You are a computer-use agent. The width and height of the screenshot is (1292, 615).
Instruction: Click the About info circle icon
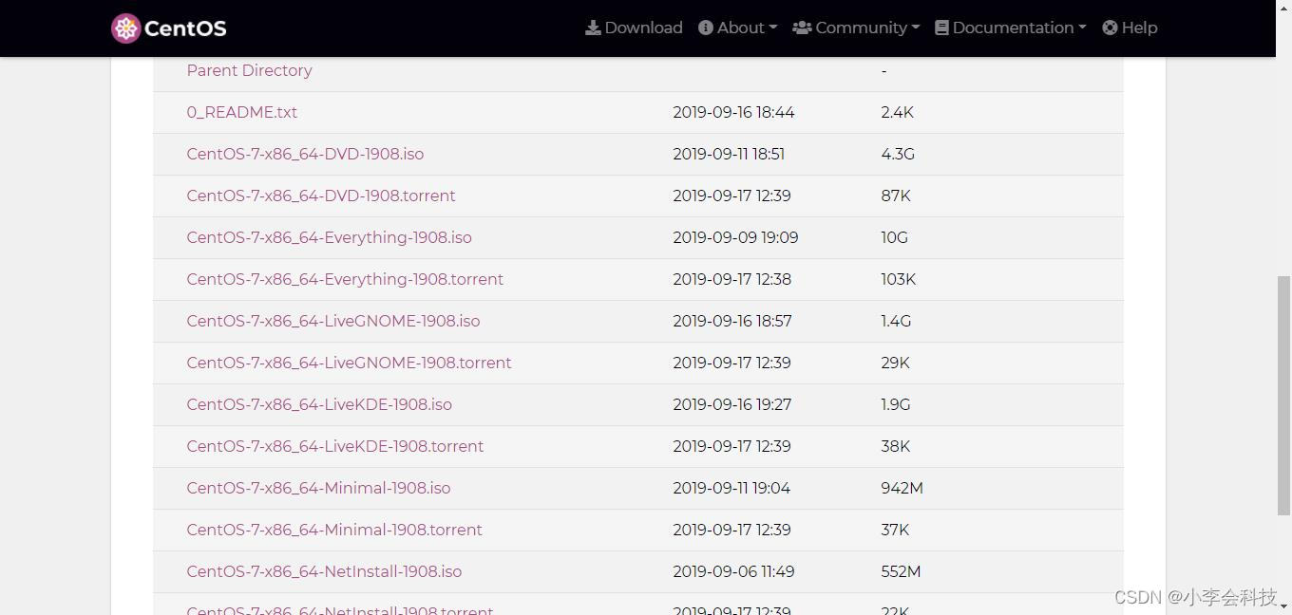tap(706, 28)
